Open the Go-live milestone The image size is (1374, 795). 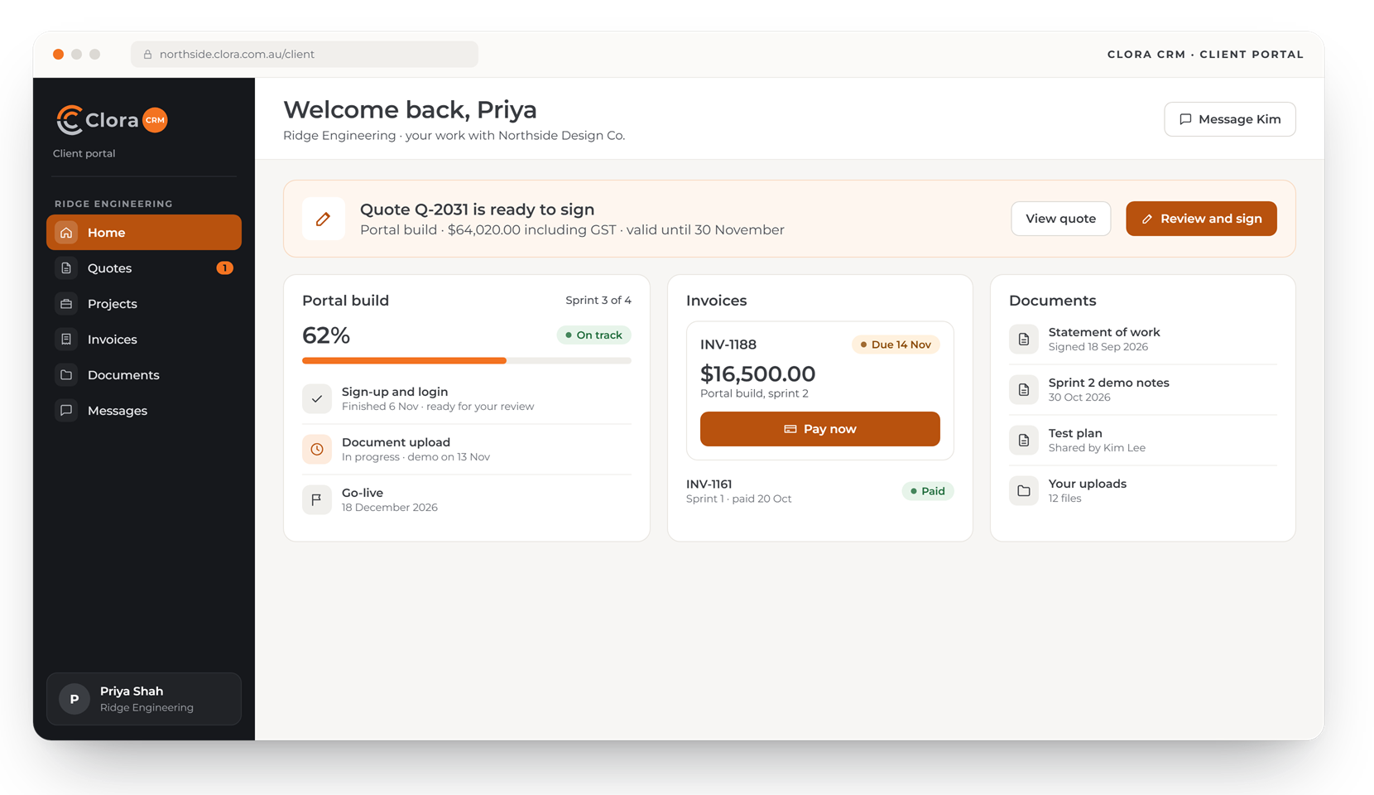467,499
